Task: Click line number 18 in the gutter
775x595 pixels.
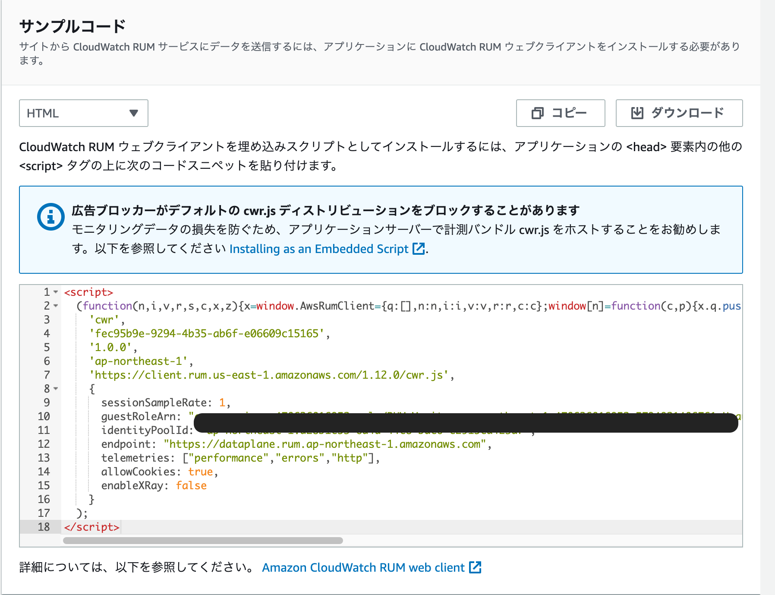Action: click(x=44, y=527)
